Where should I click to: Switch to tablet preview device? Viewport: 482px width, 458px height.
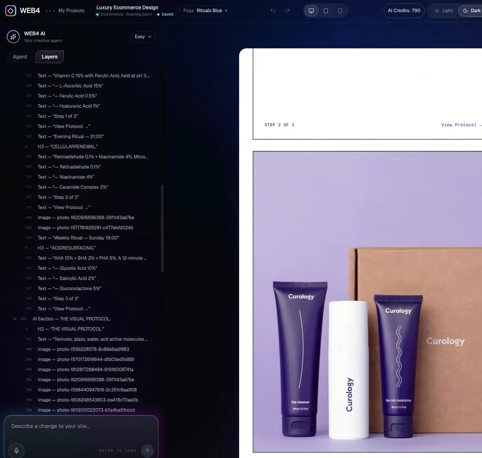pos(326,11)
